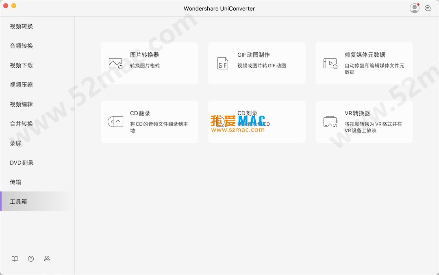
Task: Open the CD 刻录 card
Action: pyautogui.click(x=257, y=122)
